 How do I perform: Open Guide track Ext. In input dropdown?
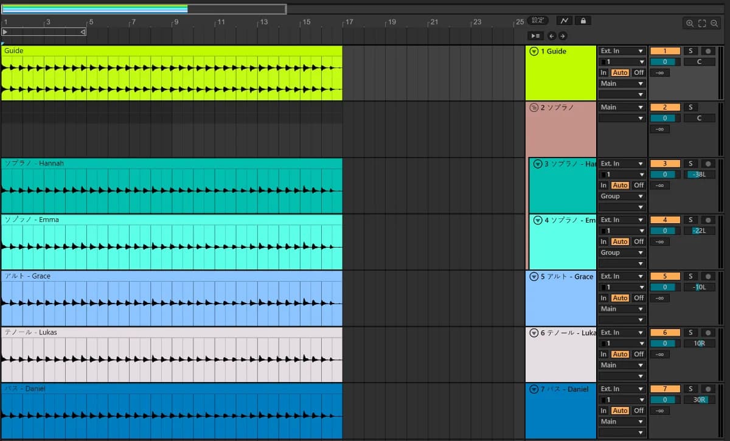click(622, 51)
